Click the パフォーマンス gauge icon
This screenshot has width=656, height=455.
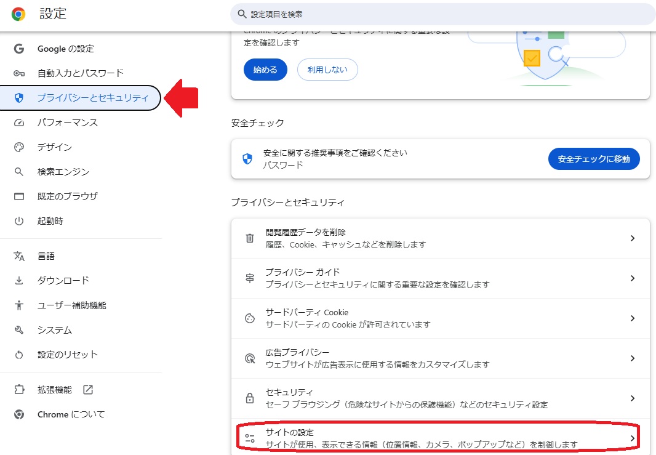(19, 123)
